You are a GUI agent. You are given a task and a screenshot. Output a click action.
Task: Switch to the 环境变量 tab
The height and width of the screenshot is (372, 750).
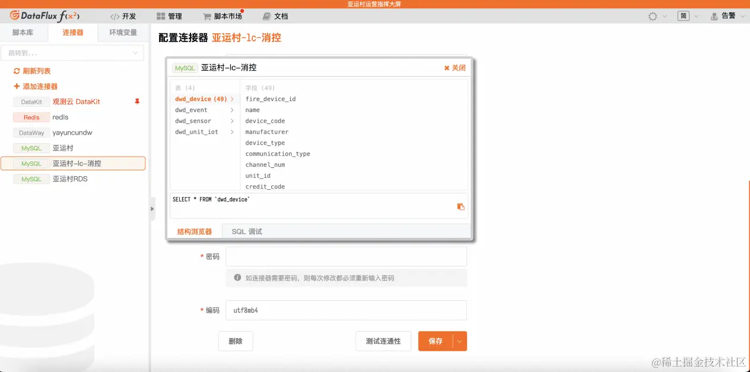point(123,33)
